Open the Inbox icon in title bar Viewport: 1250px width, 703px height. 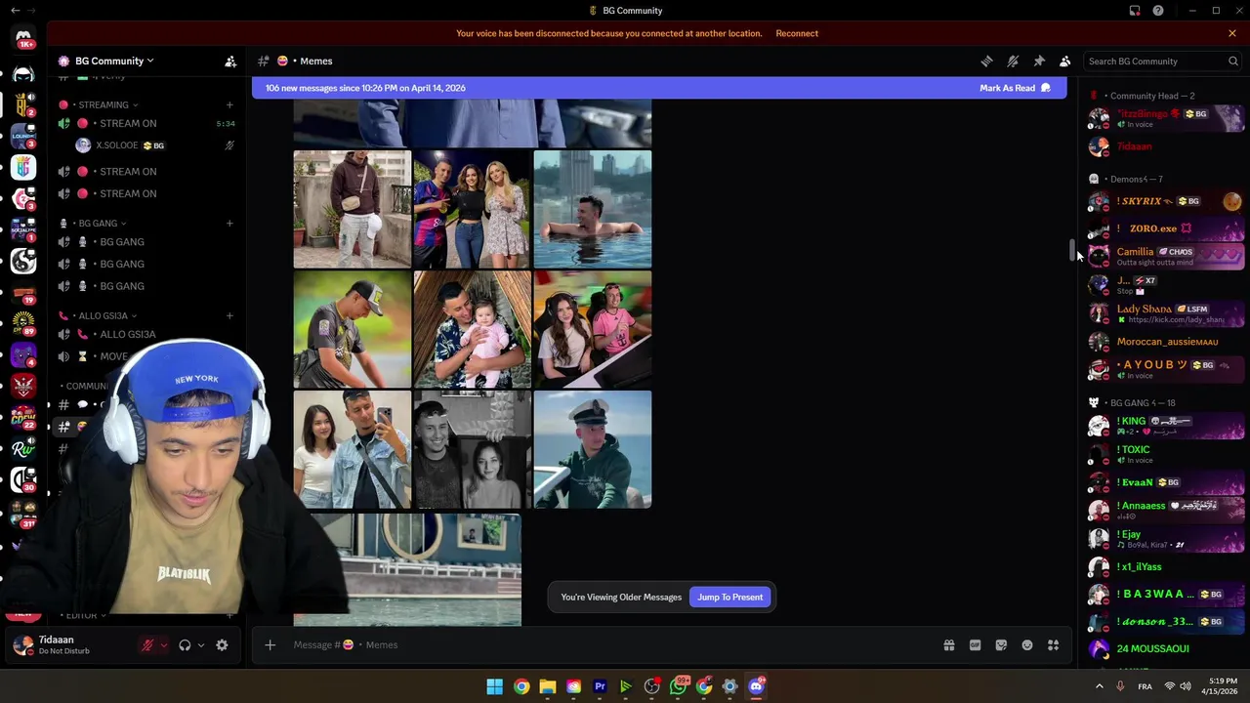pos(1135,11)
